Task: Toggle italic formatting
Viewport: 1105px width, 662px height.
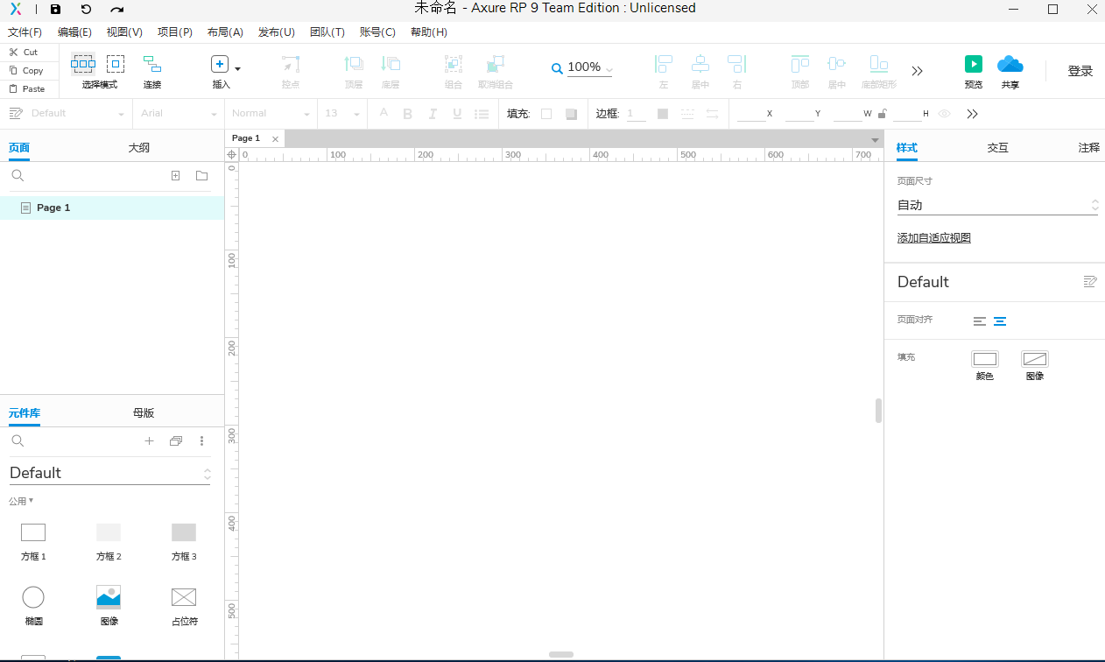Action: (432, 114)
